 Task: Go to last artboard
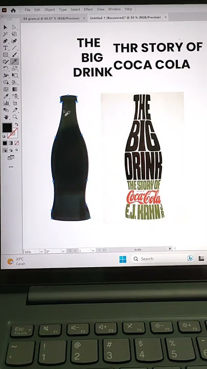(x=104, y=250)
